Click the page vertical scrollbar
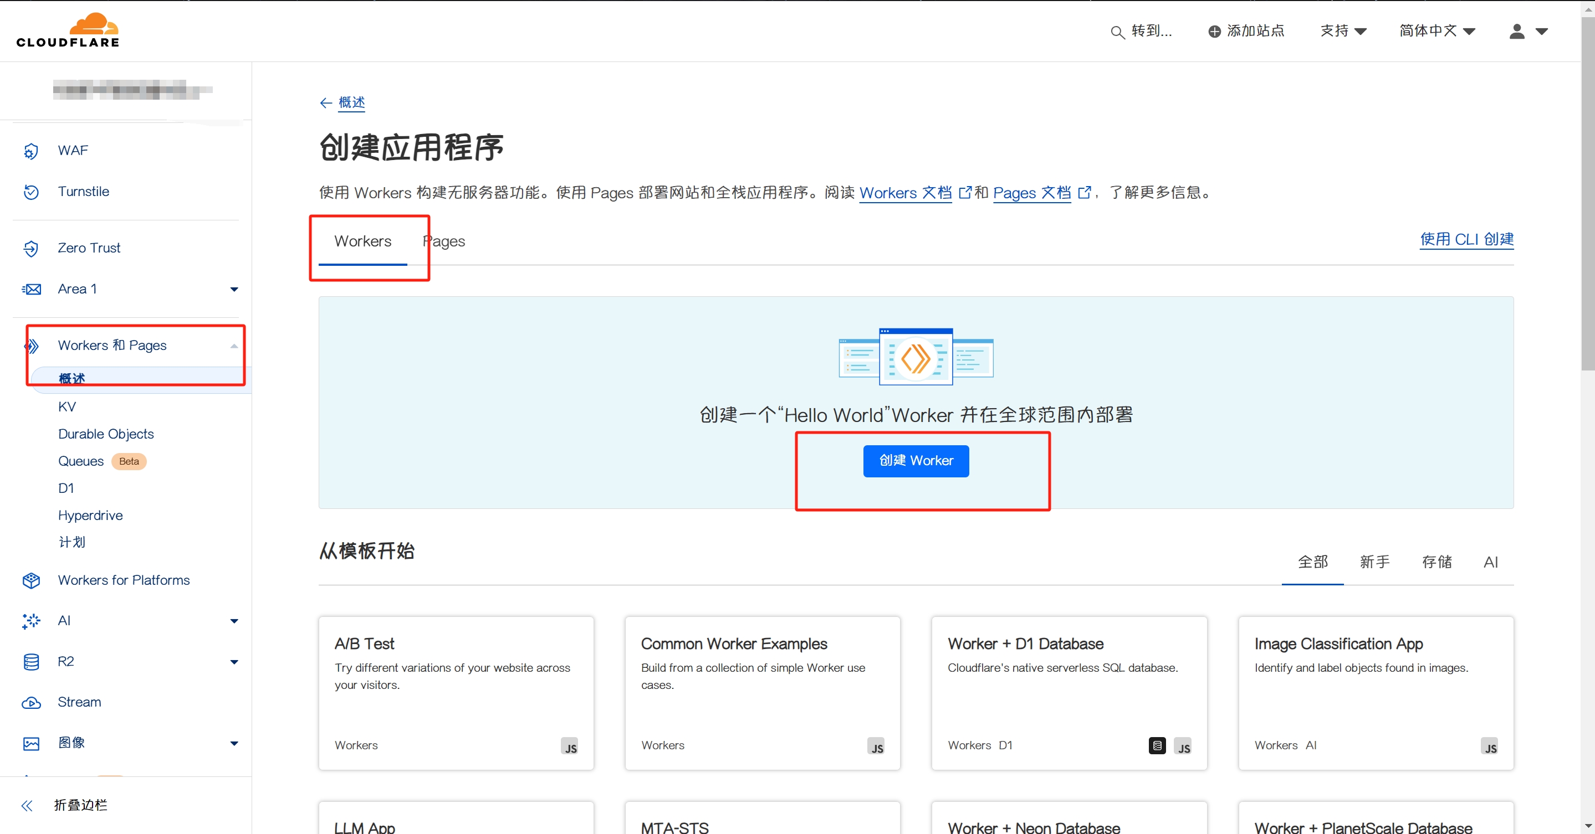Screen dimensions: 1595x834 click(x=1588, y=193)
